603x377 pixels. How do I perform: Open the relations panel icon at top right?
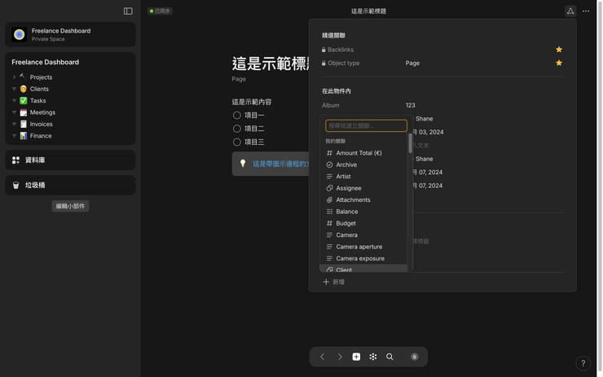pyautogui.click(x=570, y=11)
